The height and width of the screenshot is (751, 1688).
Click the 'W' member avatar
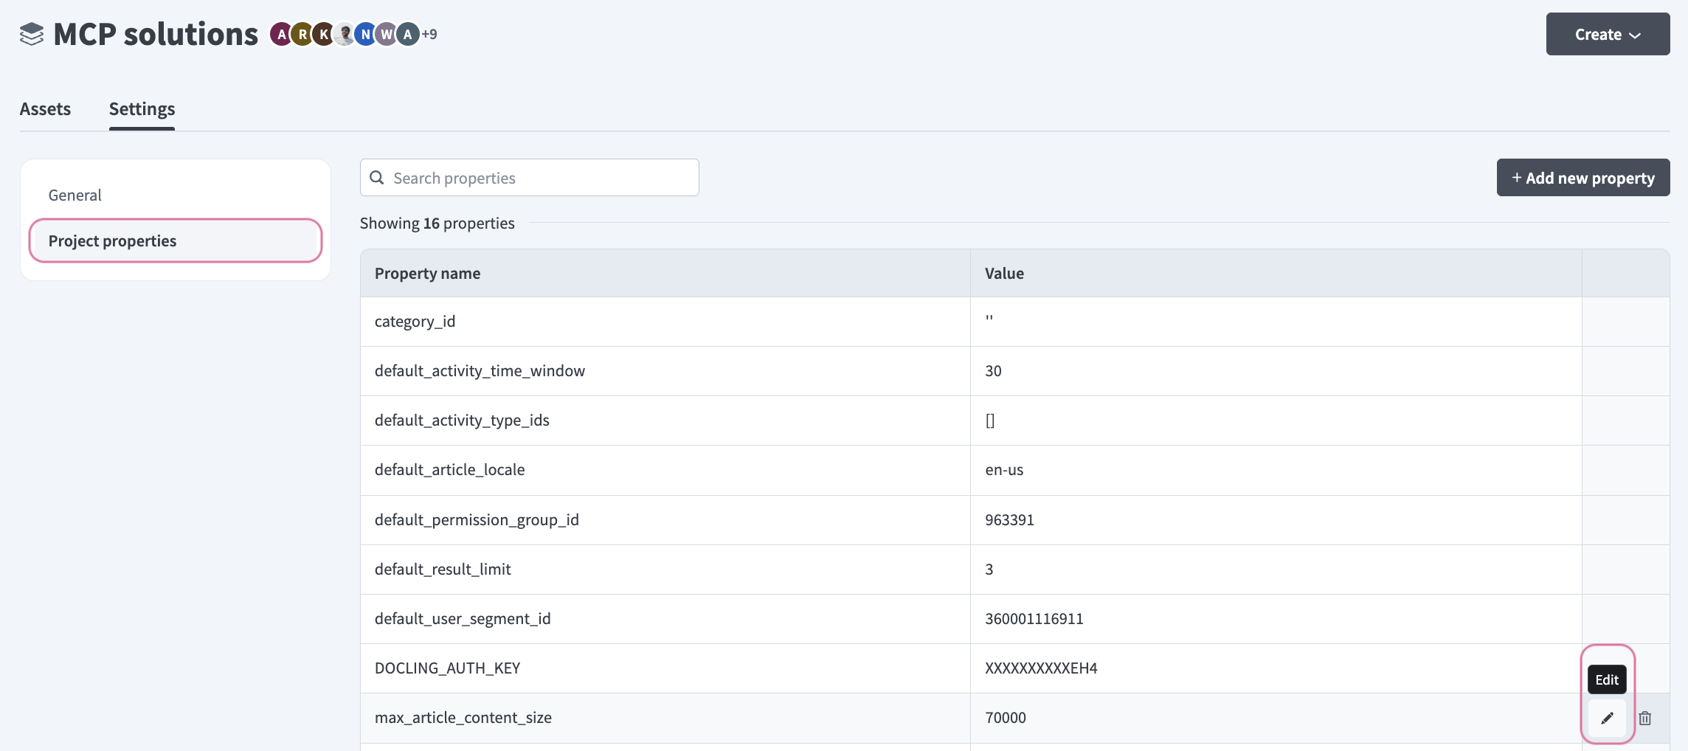click(386, 35)
